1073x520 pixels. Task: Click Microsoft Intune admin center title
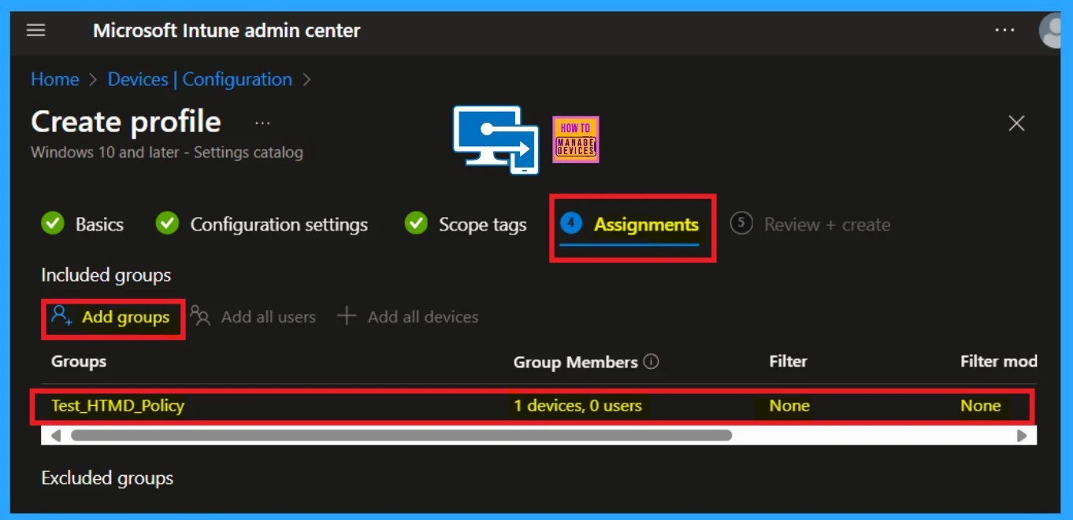tap(227, 31)
